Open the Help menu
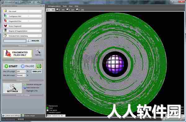 tap(76, 6)
